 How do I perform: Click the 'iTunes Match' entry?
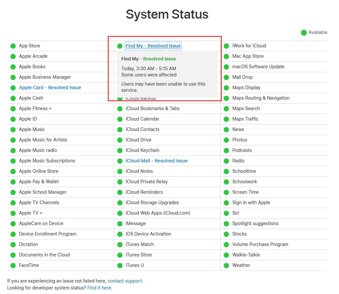tap(140, 244)
